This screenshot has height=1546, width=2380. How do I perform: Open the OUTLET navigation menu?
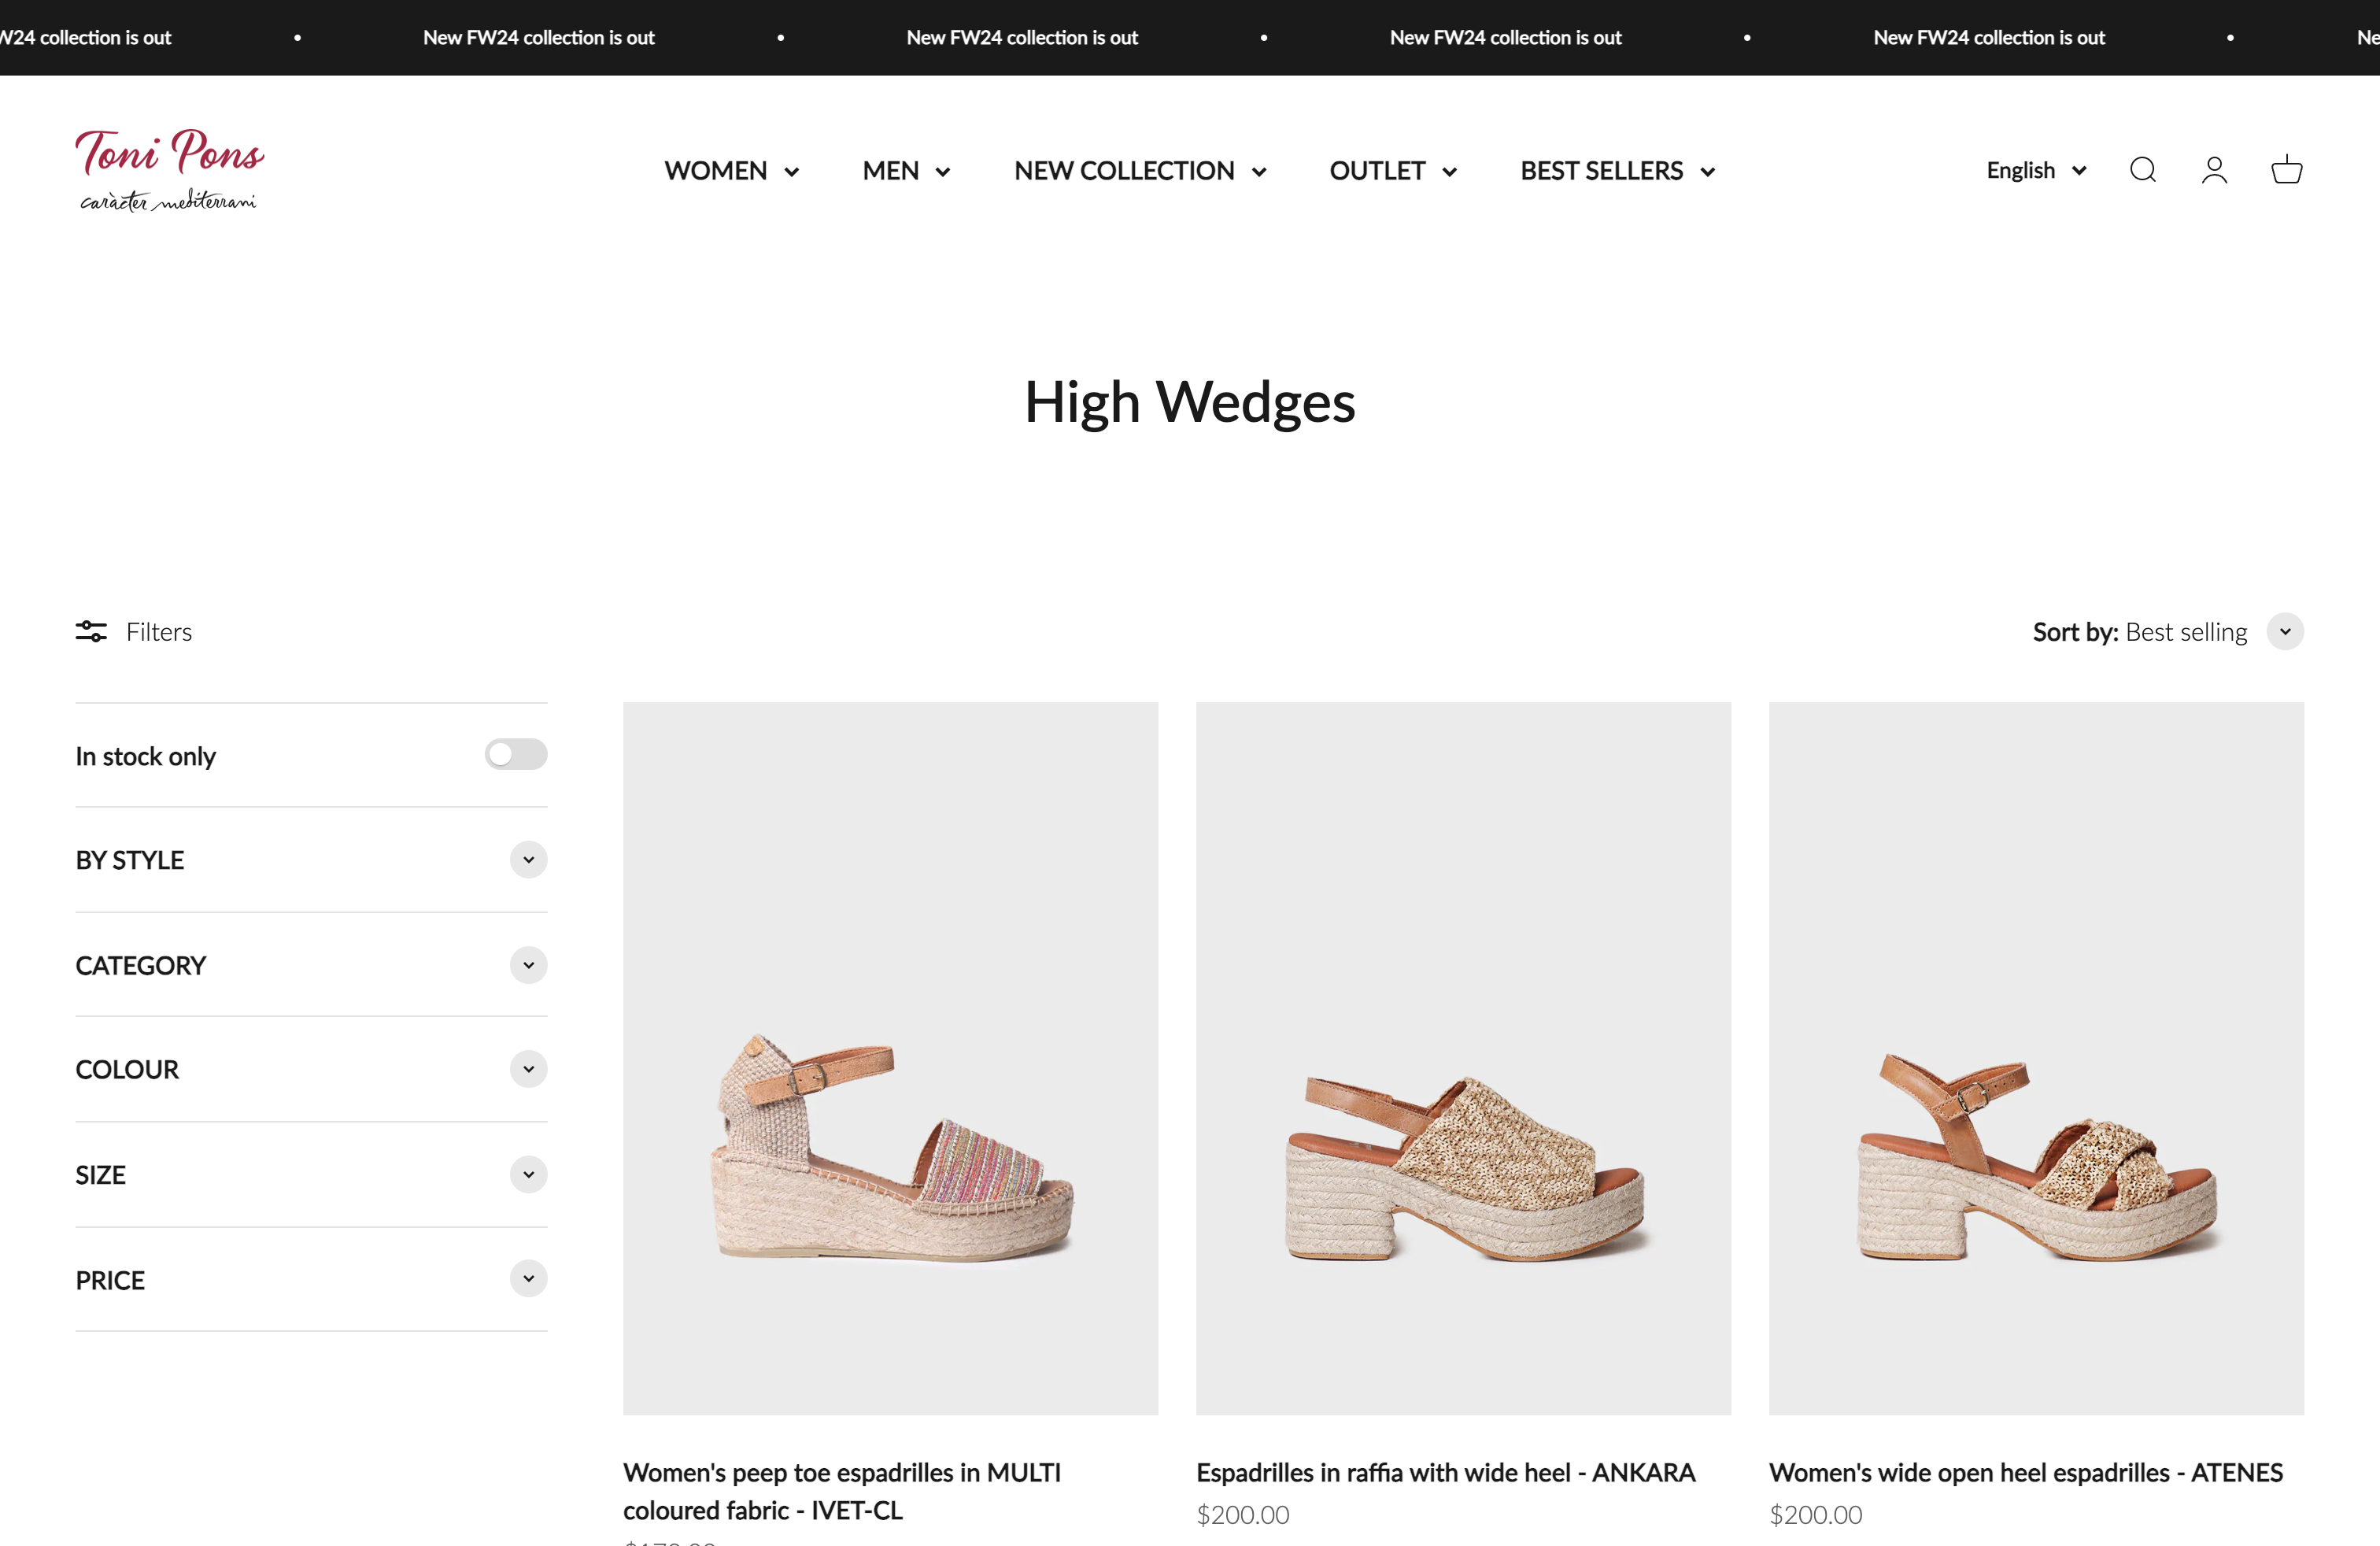tap(1392, 171)
